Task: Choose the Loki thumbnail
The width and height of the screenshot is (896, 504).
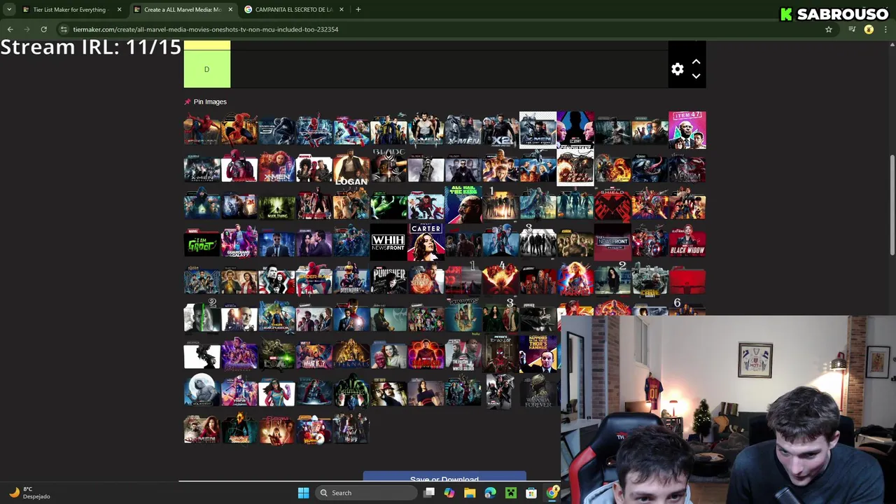Action: 276,355
